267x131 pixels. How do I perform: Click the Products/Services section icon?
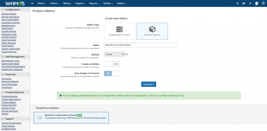[3, 92]
